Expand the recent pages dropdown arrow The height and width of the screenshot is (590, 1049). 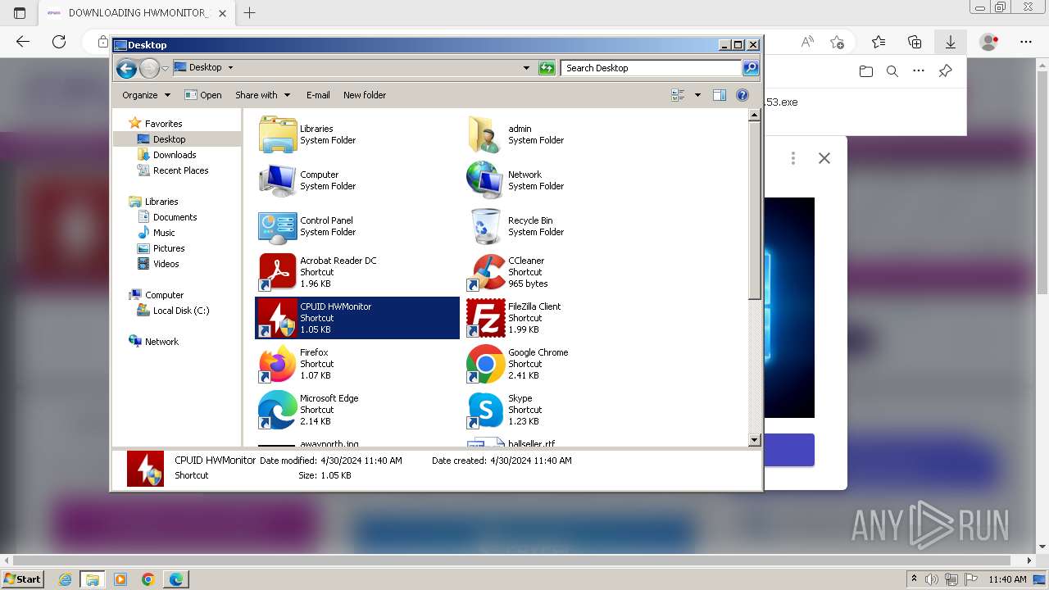pyautogui.click(x=165, y=68)
